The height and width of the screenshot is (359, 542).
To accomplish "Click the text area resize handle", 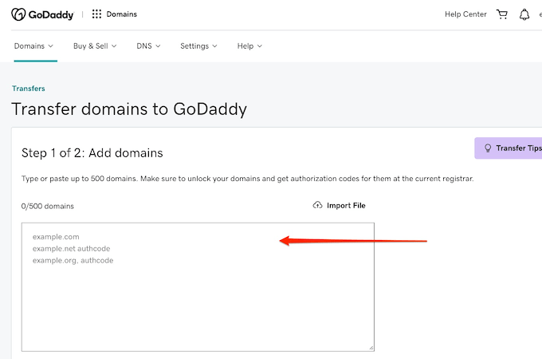I will point(371,348).
